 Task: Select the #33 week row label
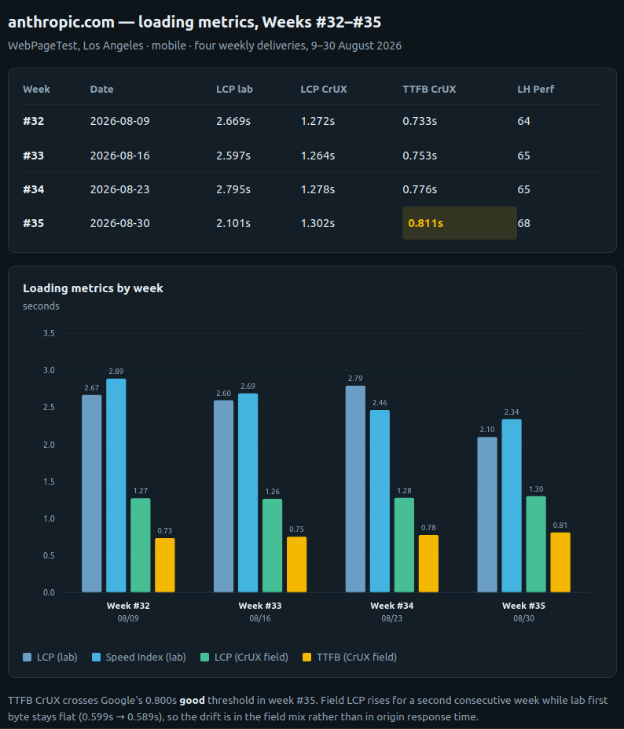click(x=34, y=156)
